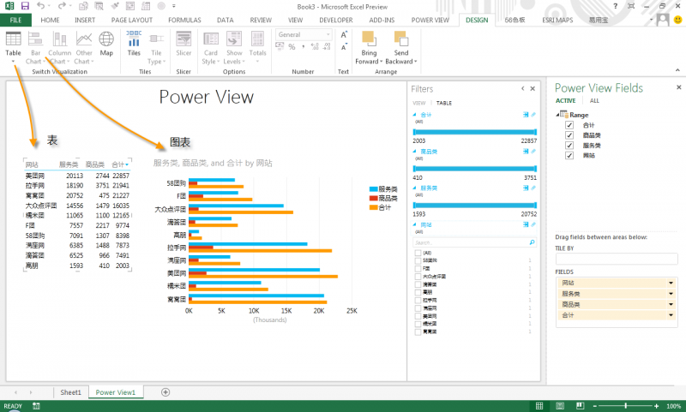Collapse the 网站 filter section
The image size is (686, 412).
(415, 224)
